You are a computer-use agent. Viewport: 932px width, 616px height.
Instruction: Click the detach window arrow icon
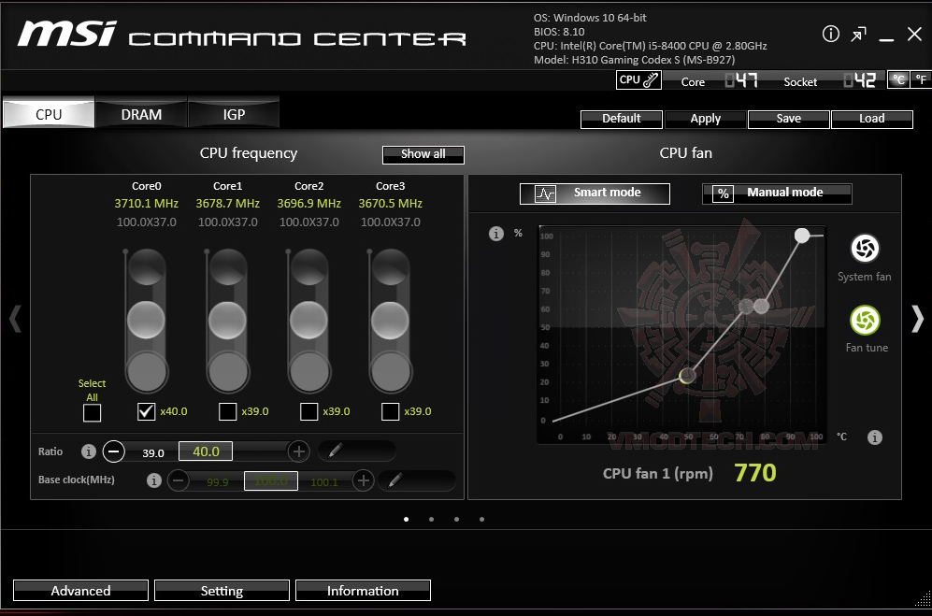(858, 35)
